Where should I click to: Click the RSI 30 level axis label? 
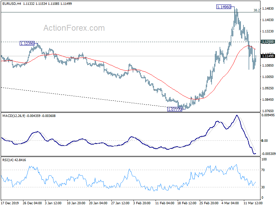(x=264, y=187)
